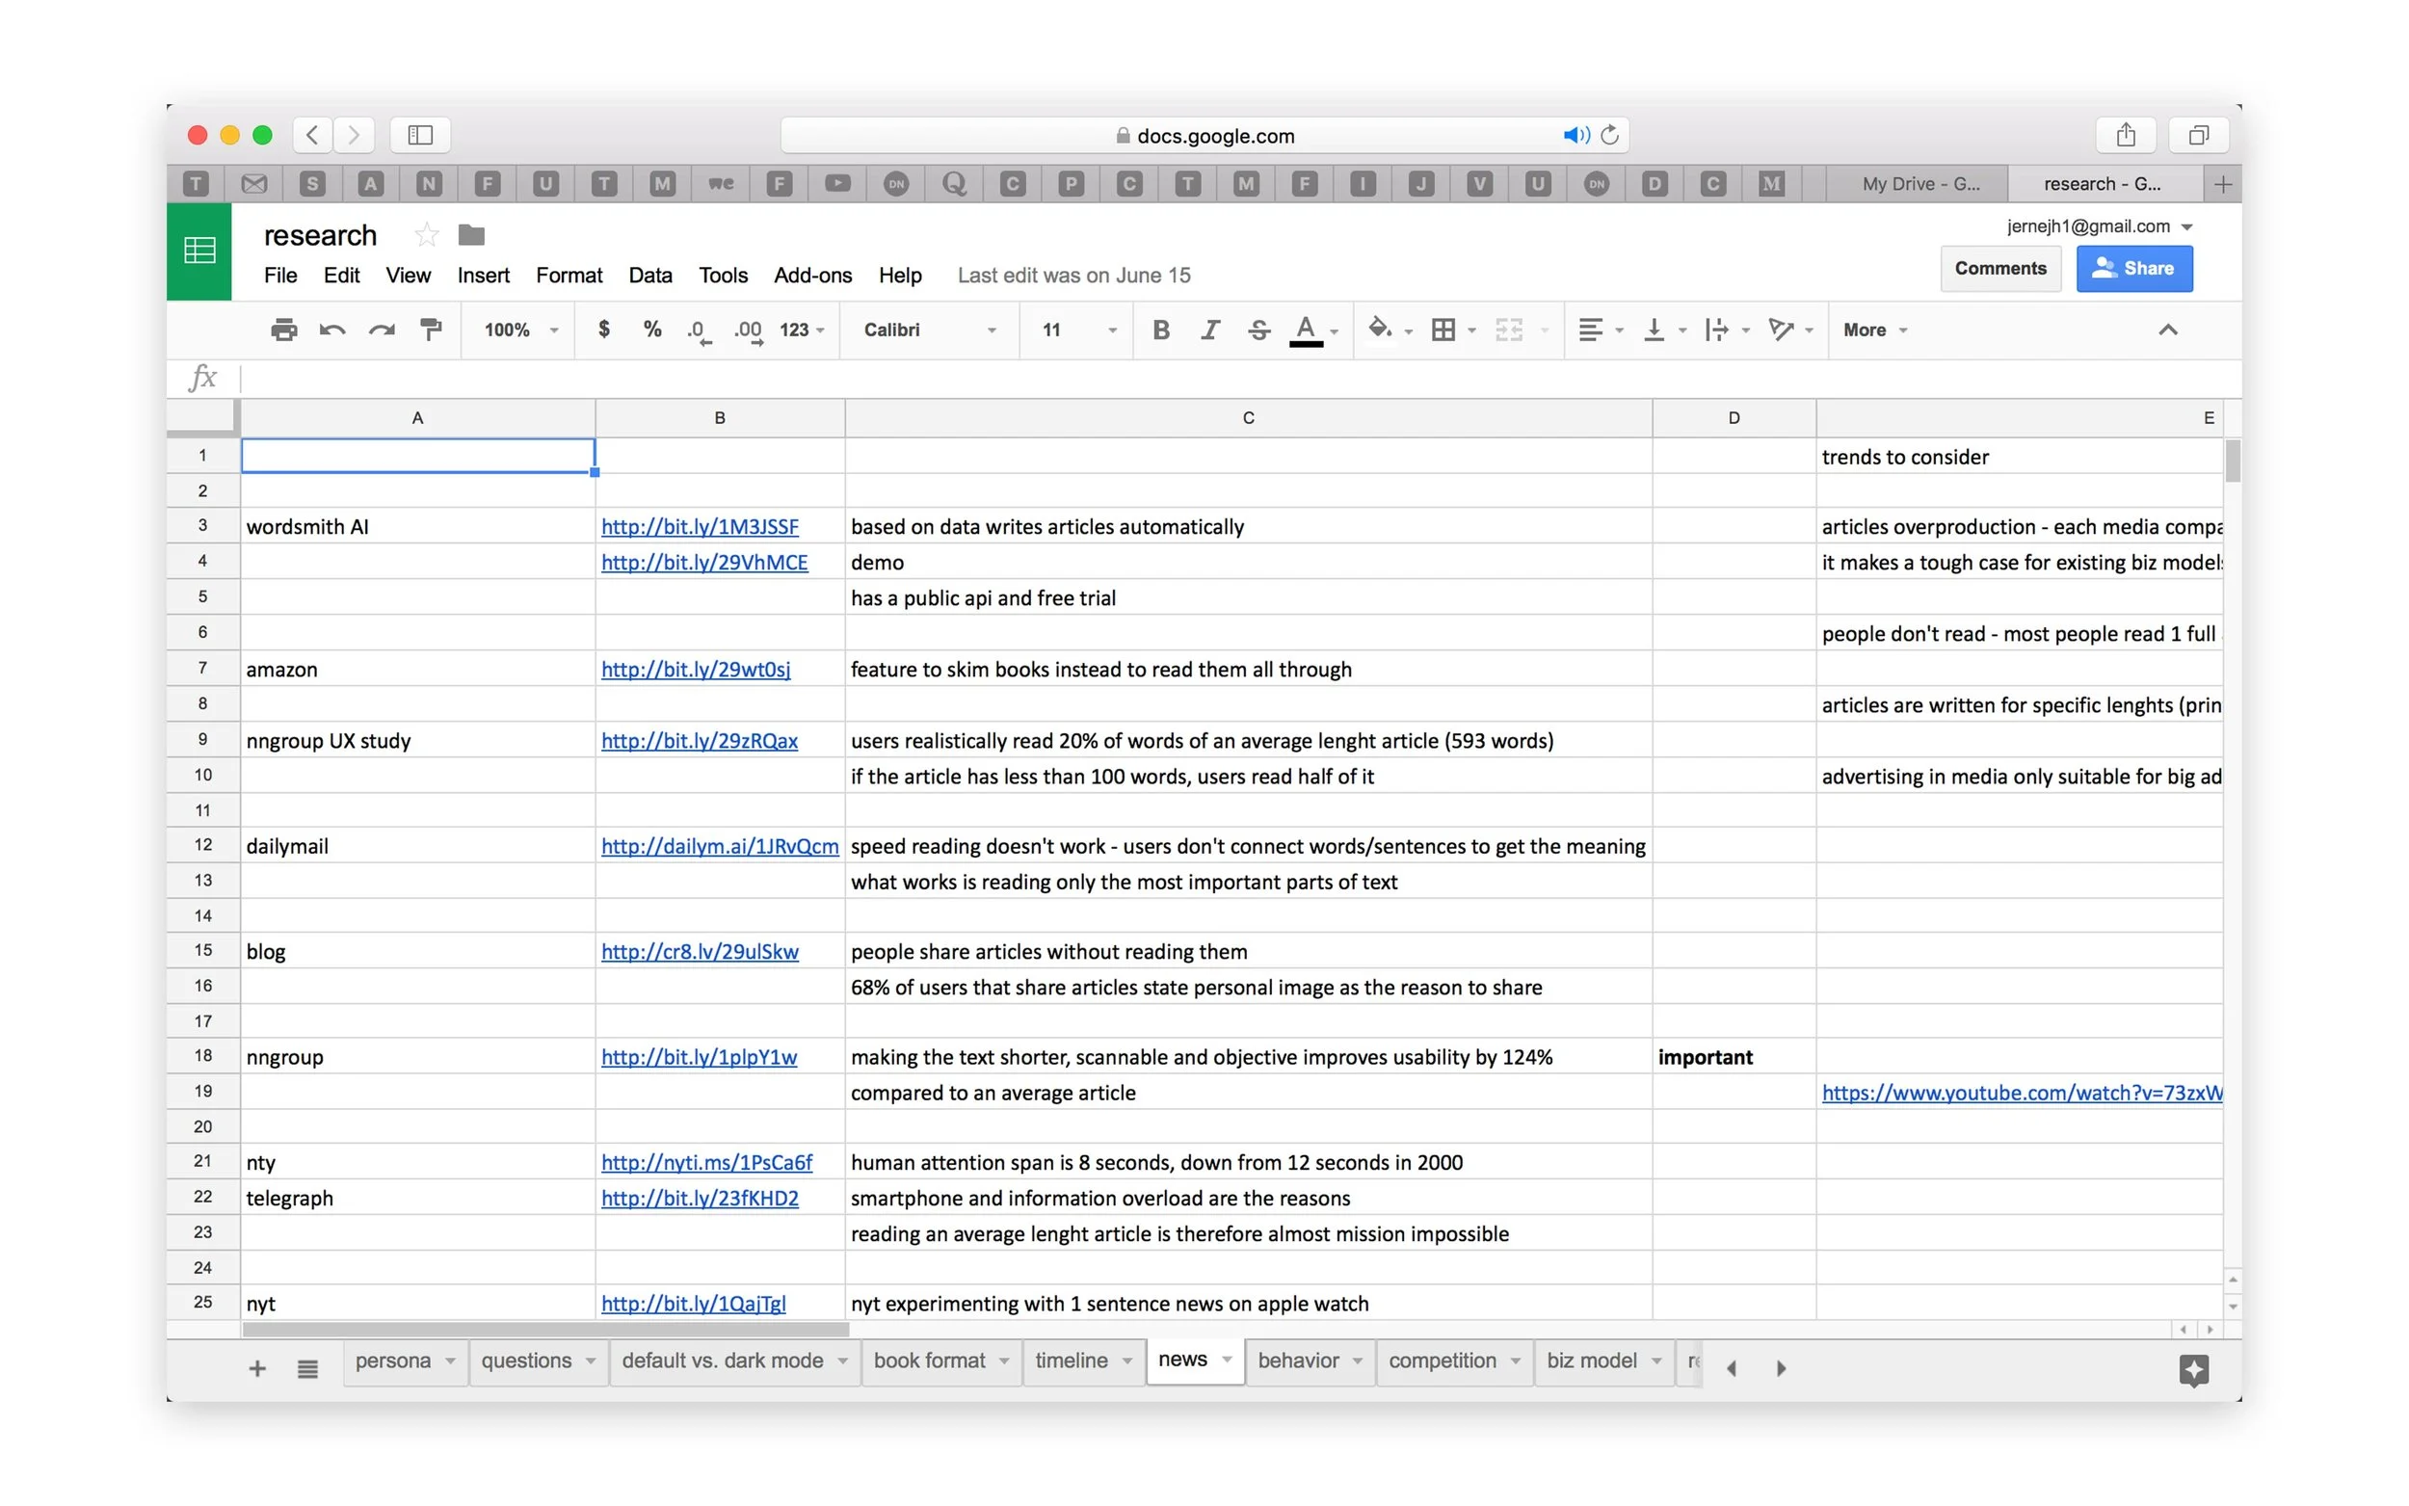
Task: Undo the last action with undo arrow
Action: pos(331,330)
